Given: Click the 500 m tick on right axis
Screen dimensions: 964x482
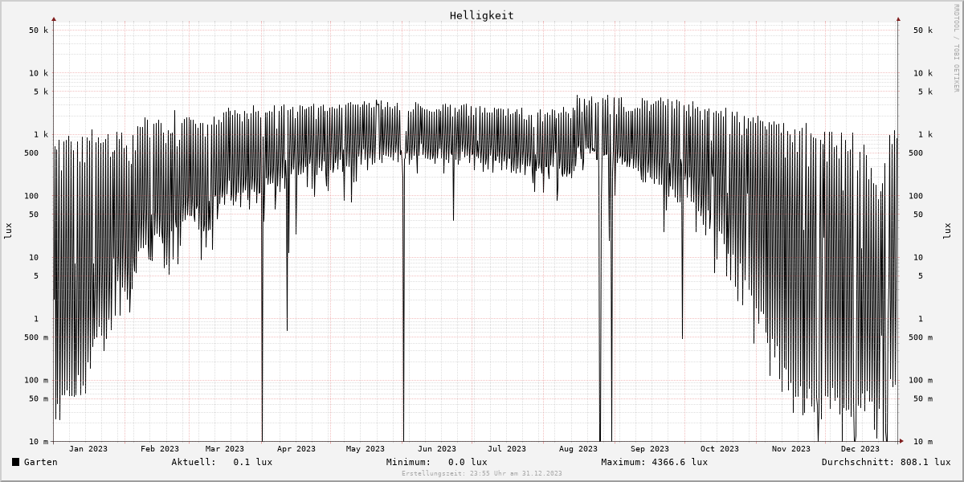Looking at the screenshot, I should pyautogui.click(x=921, y=337).
